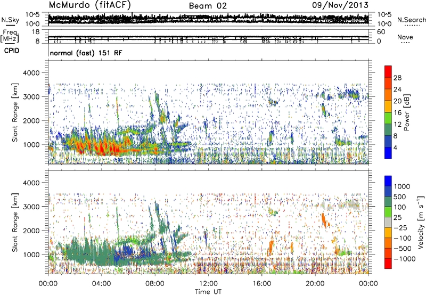Viewport: 426px width, 295px height.
Task: Click Slant Range [km] label of velocity panel
Action: pos(15,223)
